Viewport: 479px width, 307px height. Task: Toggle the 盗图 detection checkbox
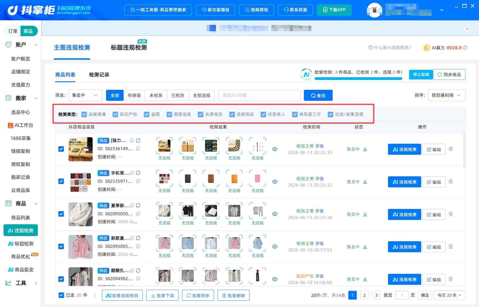pos(147,114)
